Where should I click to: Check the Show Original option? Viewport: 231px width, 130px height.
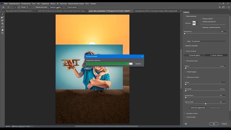201,22
